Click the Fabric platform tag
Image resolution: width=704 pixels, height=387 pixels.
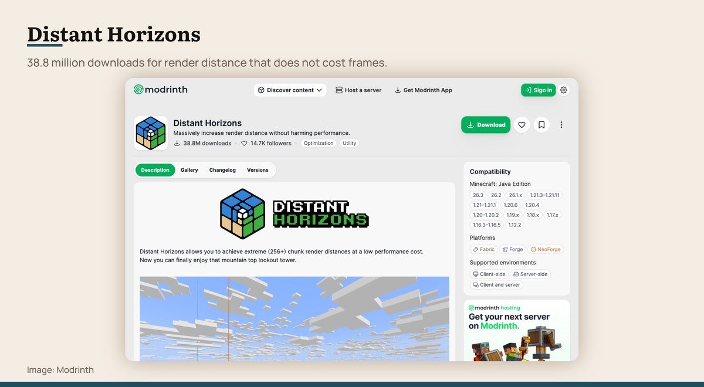pos(483,249)
